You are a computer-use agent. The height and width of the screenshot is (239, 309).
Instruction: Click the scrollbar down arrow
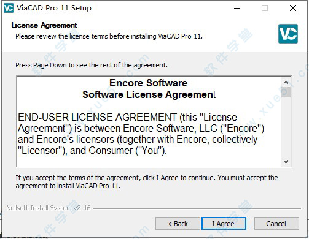[286, 162]
